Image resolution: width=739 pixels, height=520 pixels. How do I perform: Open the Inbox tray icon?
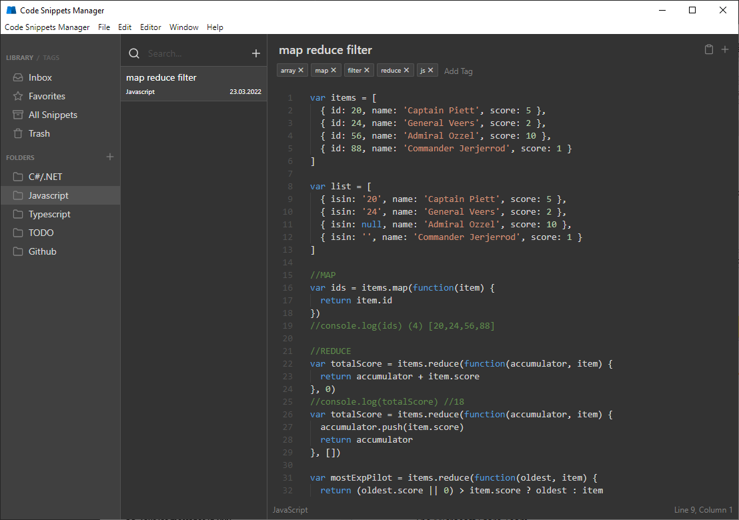pos(18,77)
